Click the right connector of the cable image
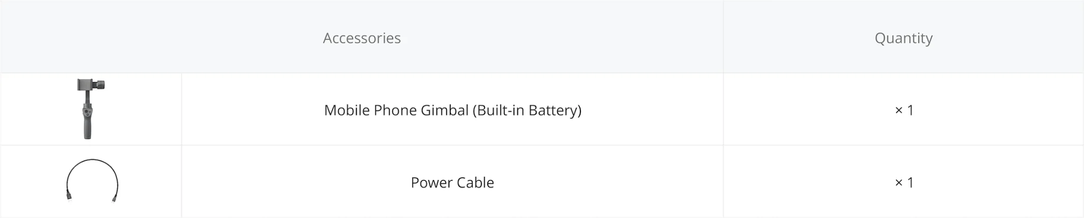 point(114,197)
